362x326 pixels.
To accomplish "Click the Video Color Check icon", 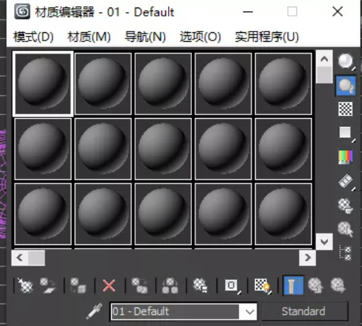I will click(x=346, y=157).
